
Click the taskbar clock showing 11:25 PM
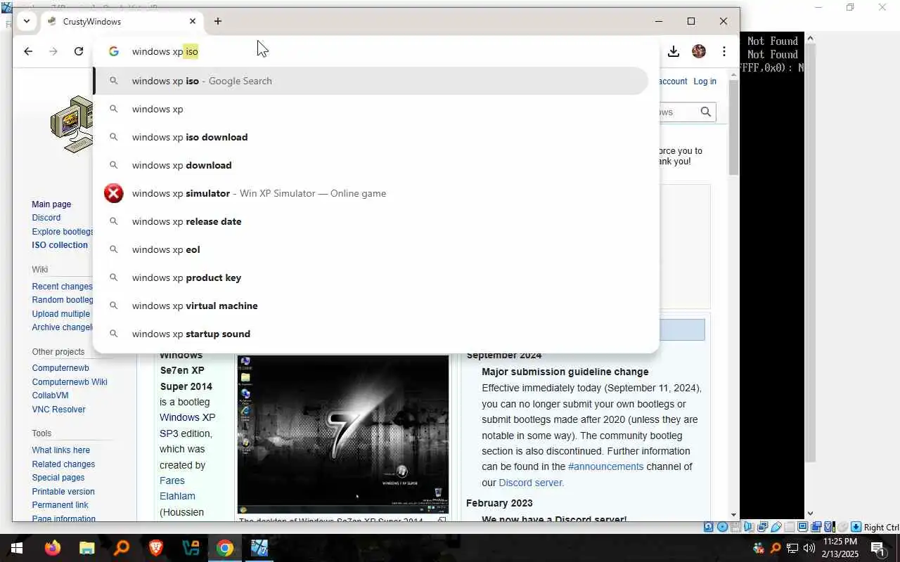point(840,547)
